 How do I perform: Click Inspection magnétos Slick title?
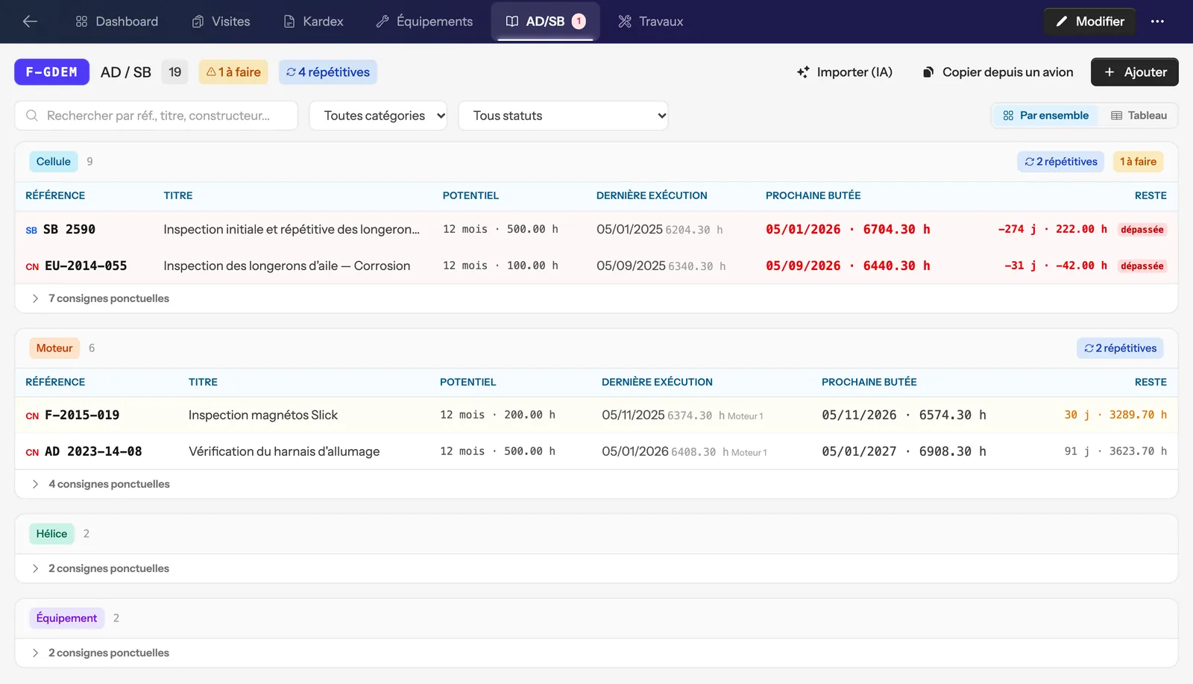[263, 415]
